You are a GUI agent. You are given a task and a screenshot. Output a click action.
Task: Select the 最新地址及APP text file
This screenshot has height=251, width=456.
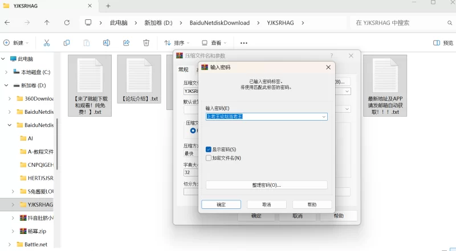(385, 86)
